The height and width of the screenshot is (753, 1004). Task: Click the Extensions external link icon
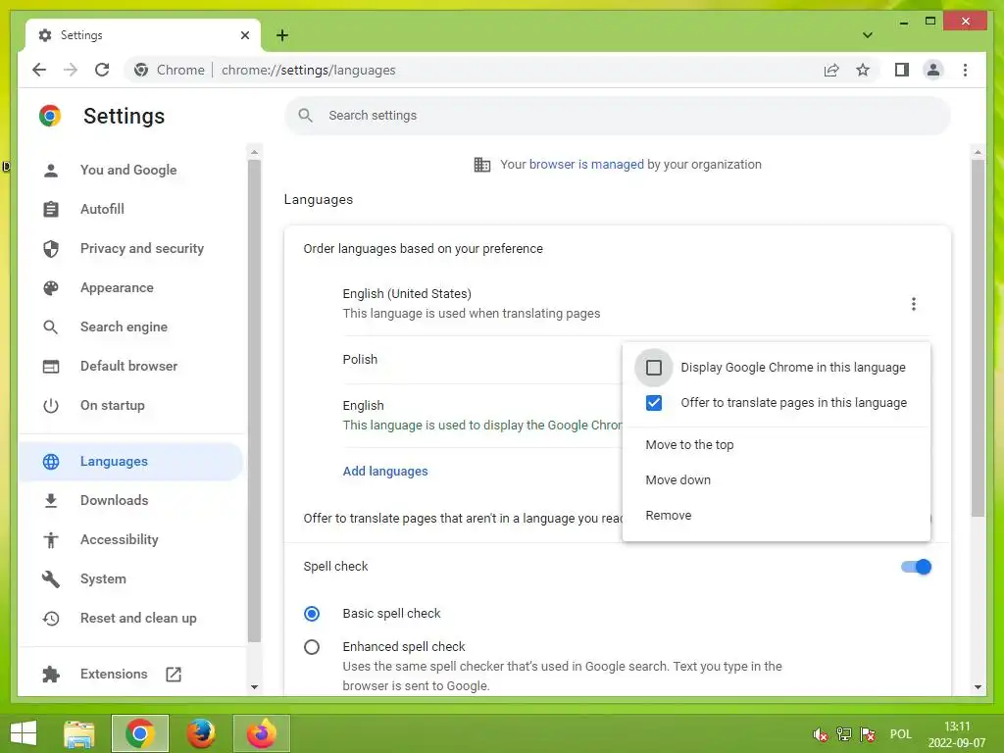[174, 675]
